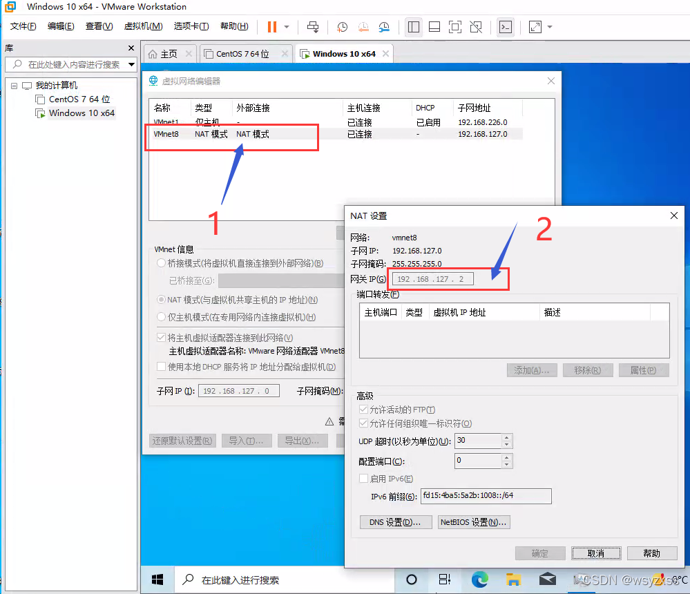Open File Explorer from guest taskbar
This screenshot has height=594, width=690.
tap(514, 580)
